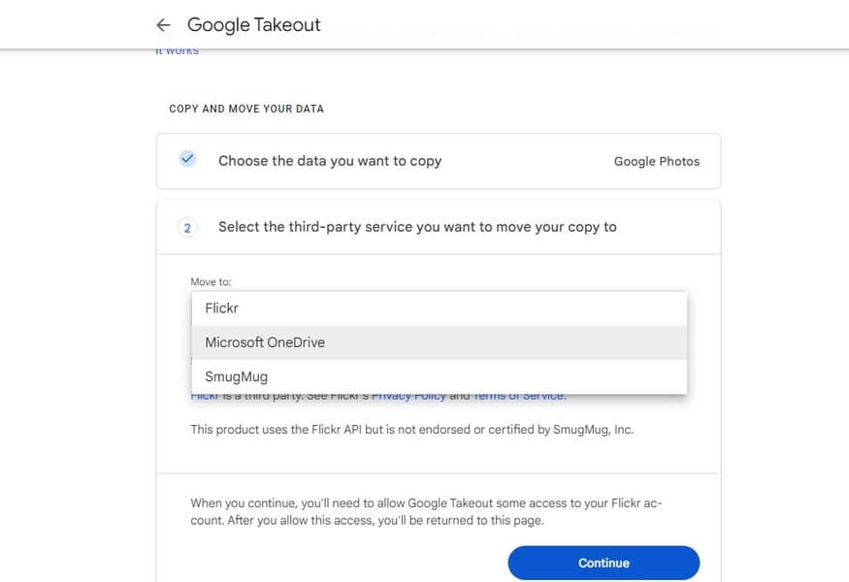Choose Microsoft OneDrive as the destination
The image size is (849, 582).
[x=265, y=342]
